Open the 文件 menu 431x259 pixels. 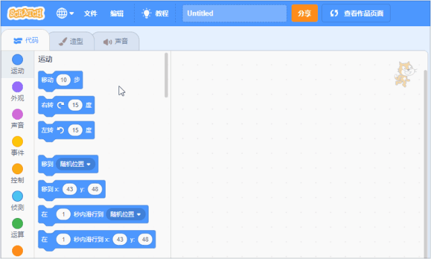tap(90, 13)
